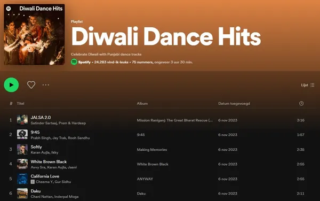Open the ANYWAY album link
Screen dimensions: 320x201
(145, 179)
